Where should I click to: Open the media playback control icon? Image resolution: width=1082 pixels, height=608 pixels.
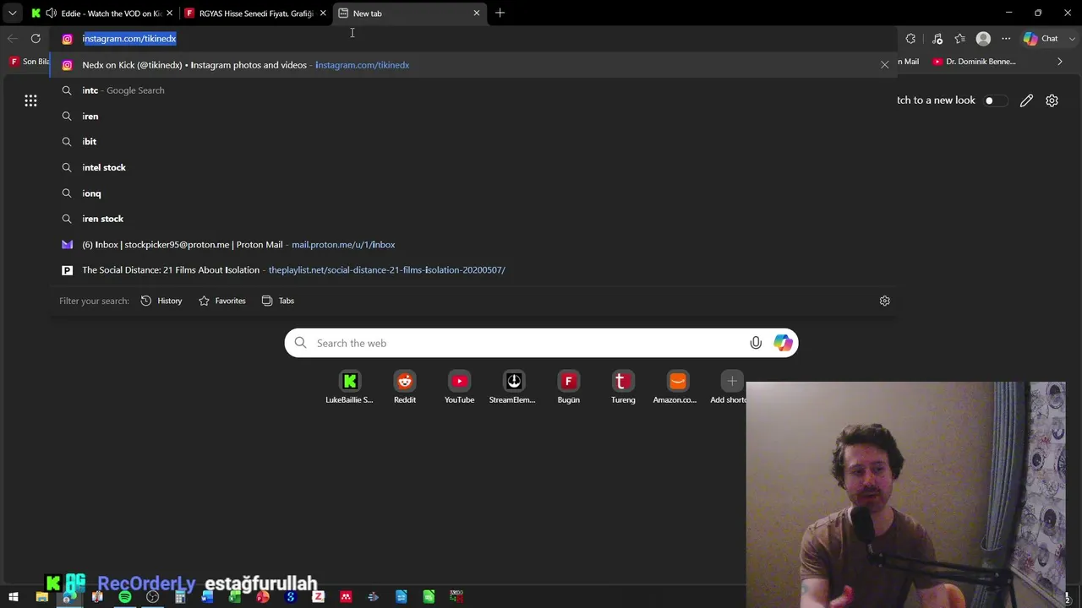[x=937, y=39]
